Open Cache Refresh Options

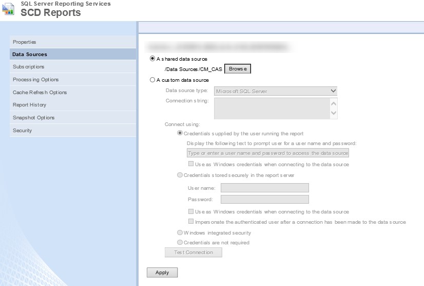[73, 92]
